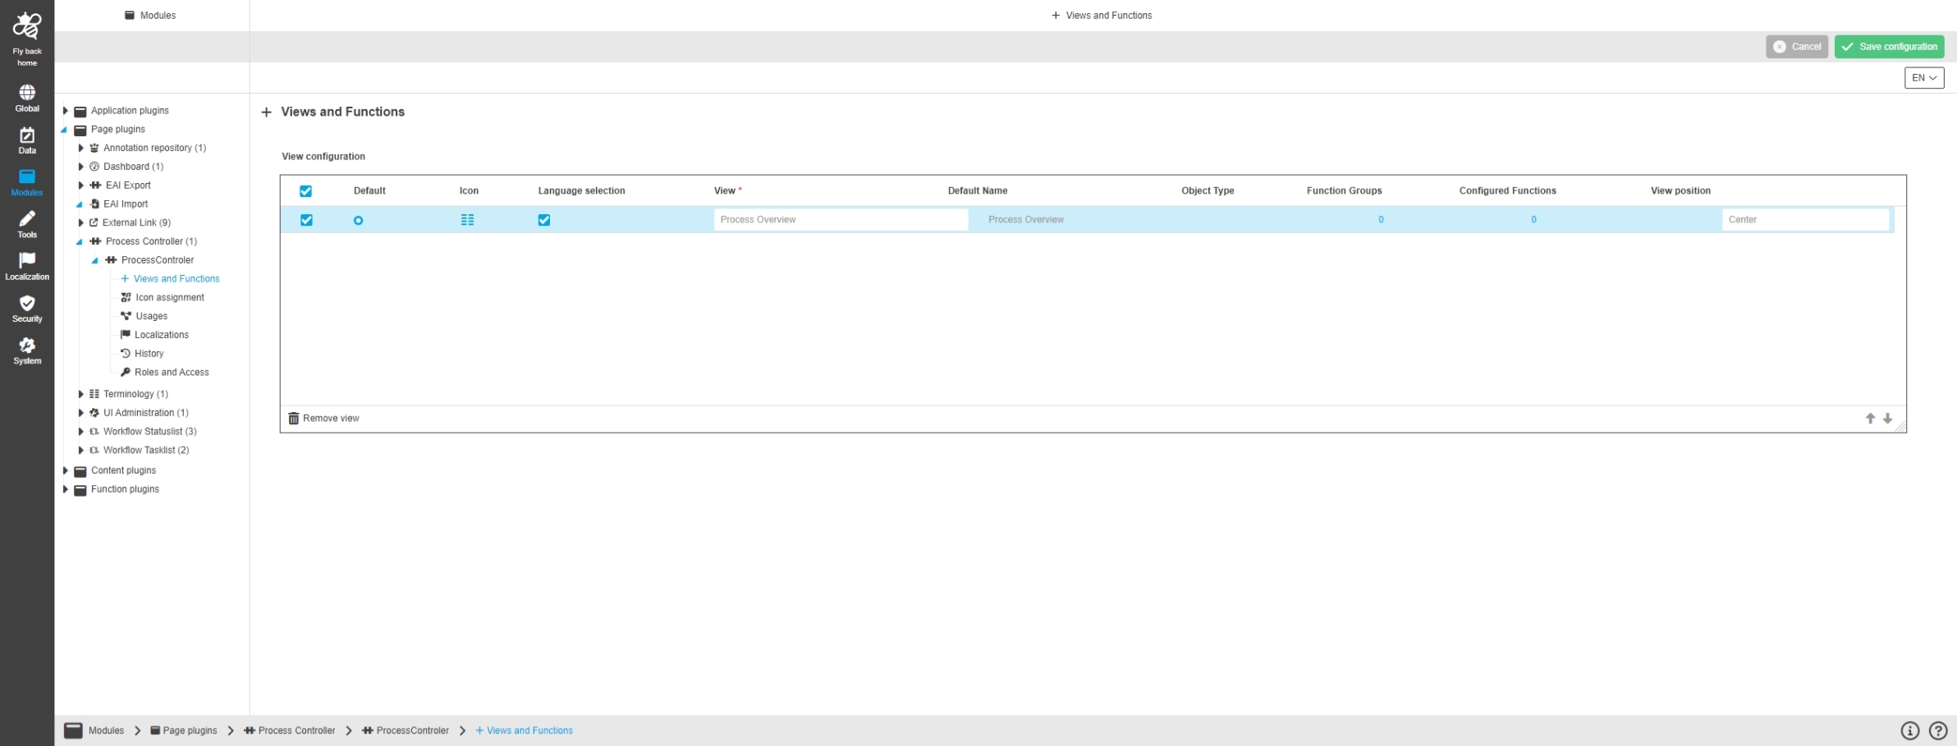This screenshot has width=1957, height=746.
Task: Click the Fly back home bee icon
Action: 27,26
